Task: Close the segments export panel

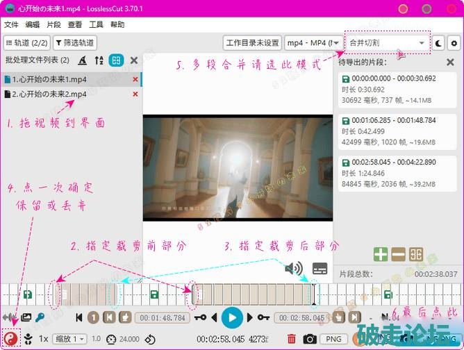Action: pyautogui.click(x=450, y=62)
